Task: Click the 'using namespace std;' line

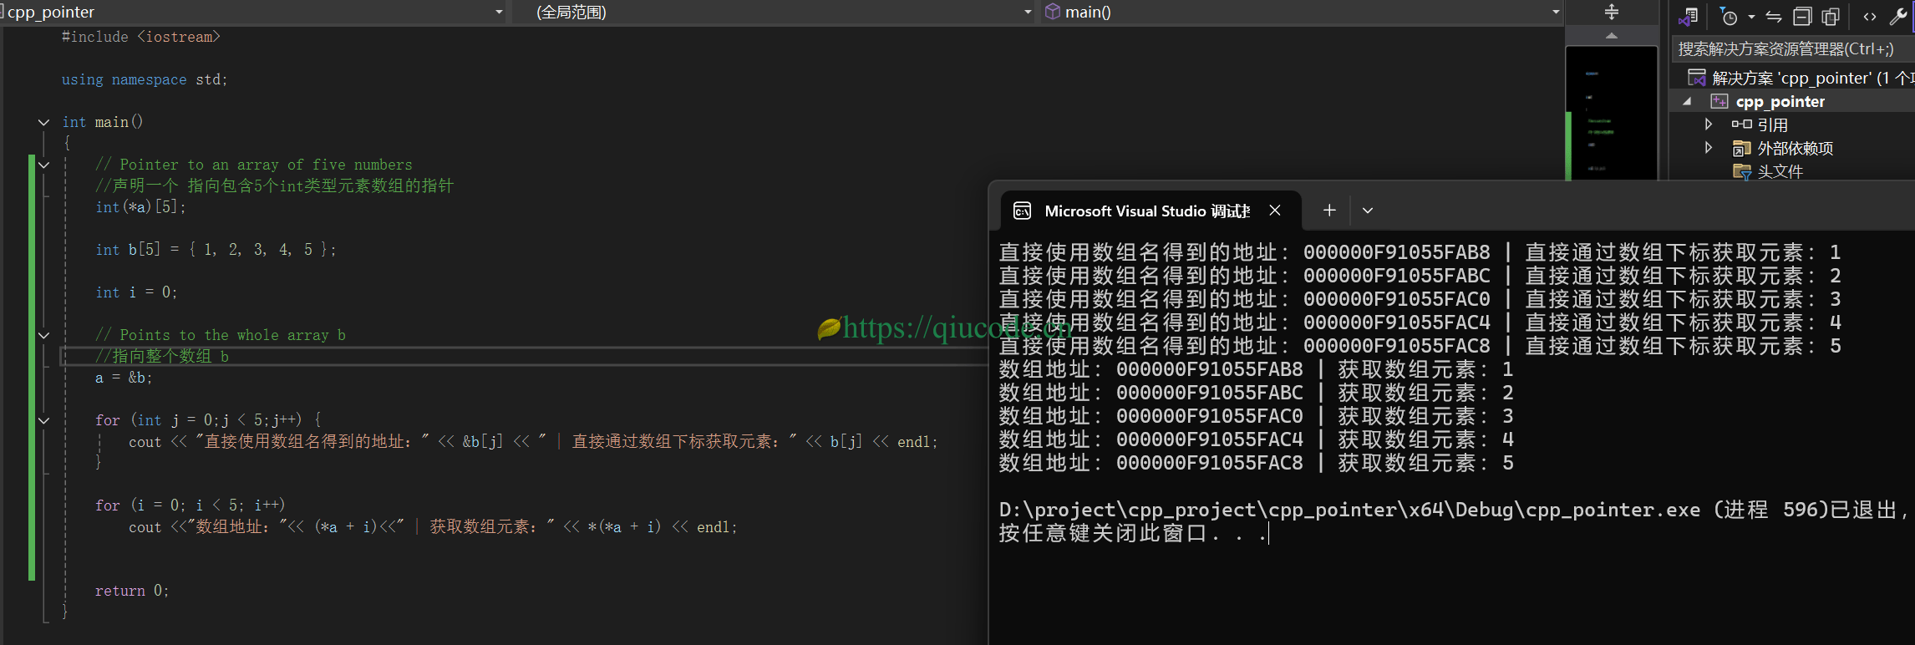Action: (145, 79)
